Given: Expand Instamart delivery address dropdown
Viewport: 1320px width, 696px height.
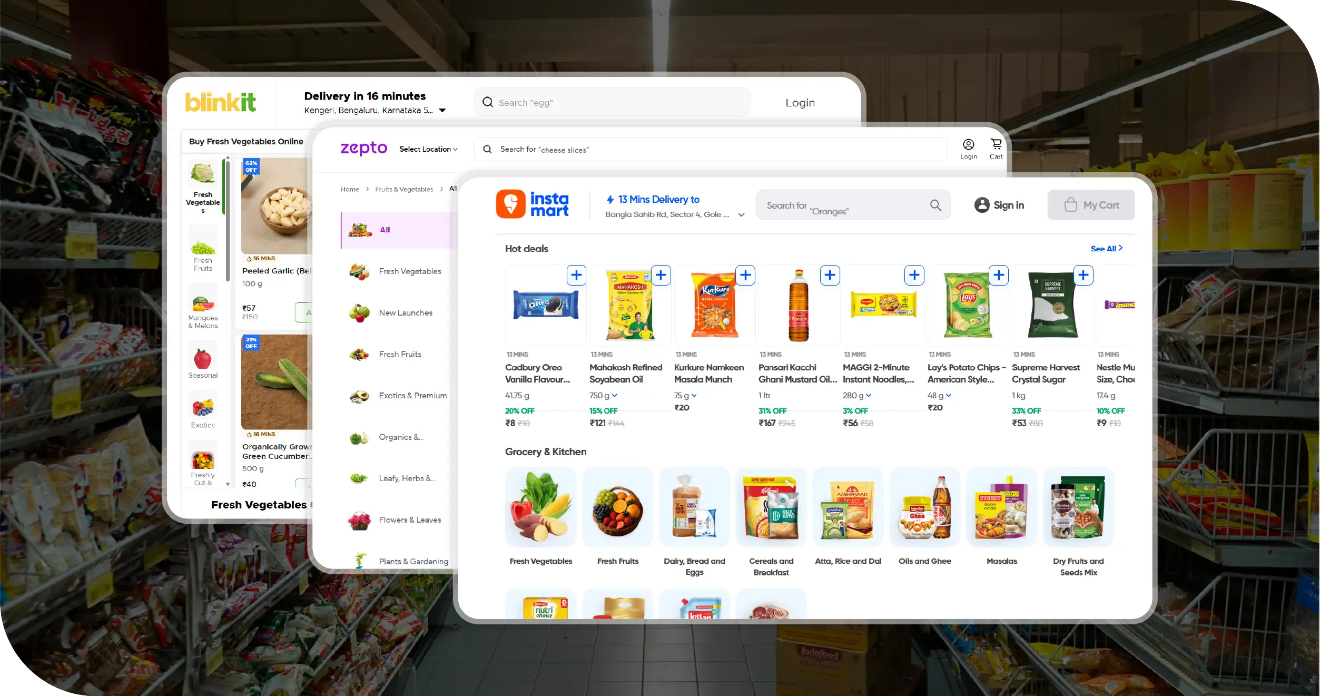Looking at the screenshot, I should pyautogui.click(x=741, y=215).
